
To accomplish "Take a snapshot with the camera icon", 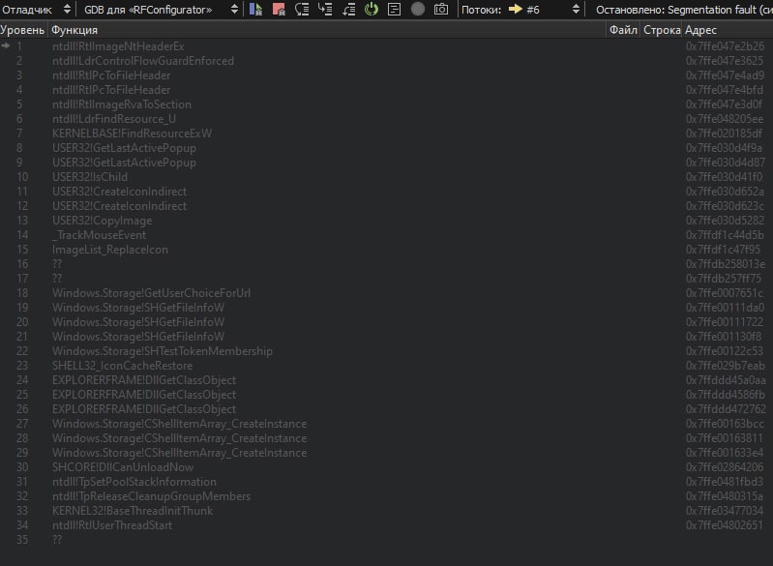I will (441, 9).
